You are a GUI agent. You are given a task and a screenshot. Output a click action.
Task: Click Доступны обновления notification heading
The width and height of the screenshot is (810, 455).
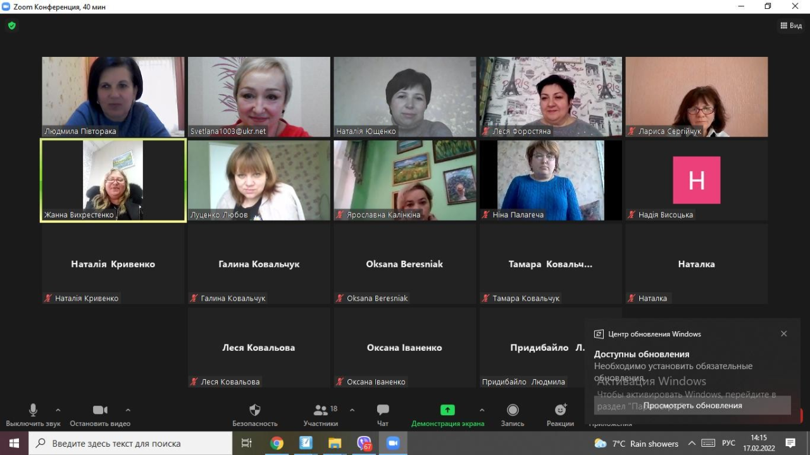tap(641, 354)
